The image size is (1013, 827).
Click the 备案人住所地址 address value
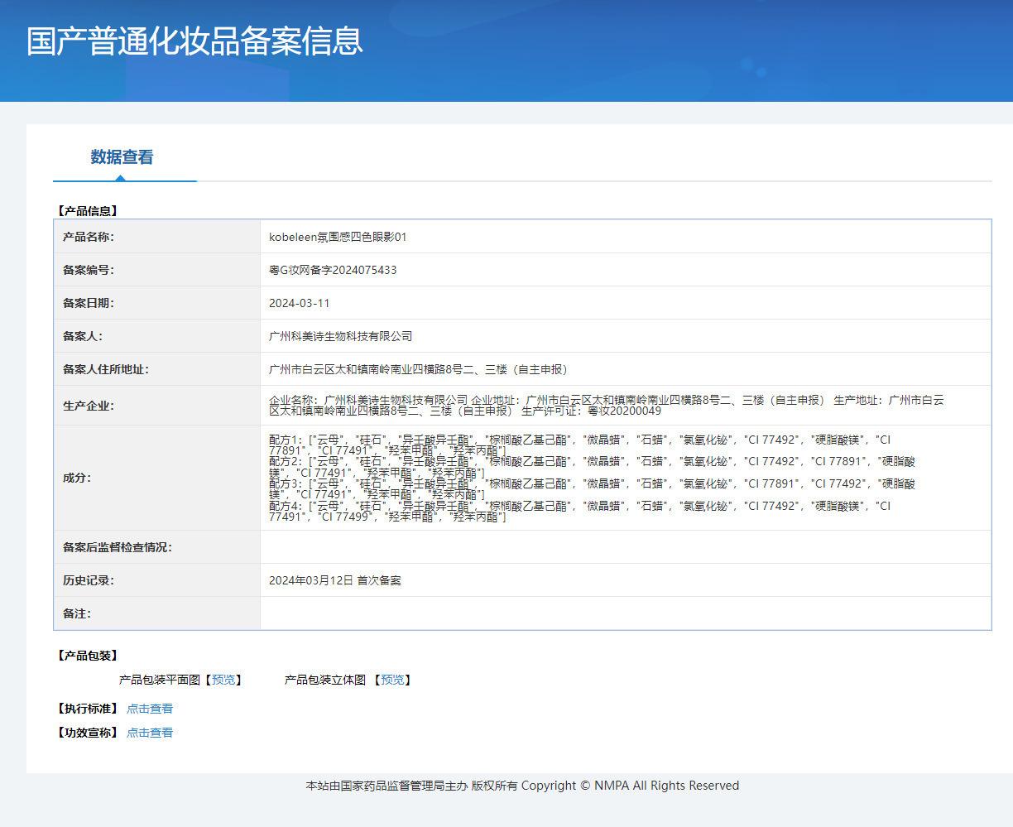420,369
